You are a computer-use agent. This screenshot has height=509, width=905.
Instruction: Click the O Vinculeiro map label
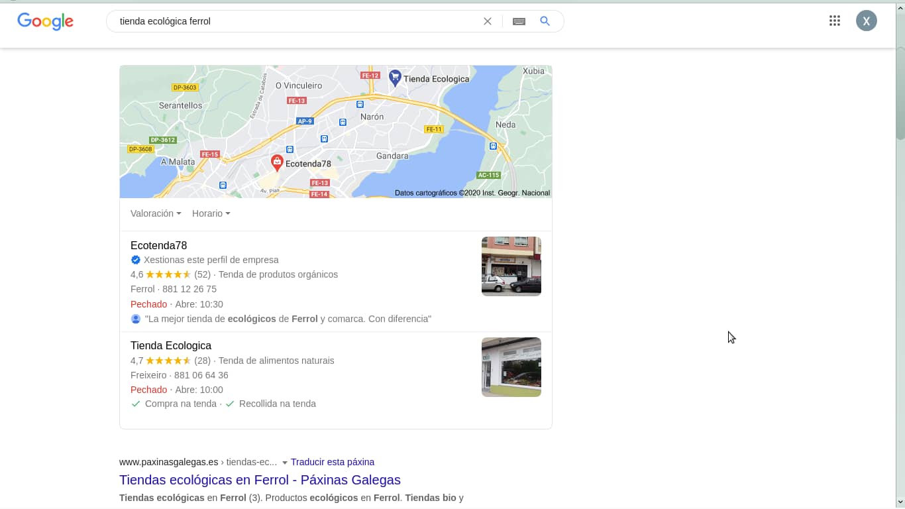point(299,85)
